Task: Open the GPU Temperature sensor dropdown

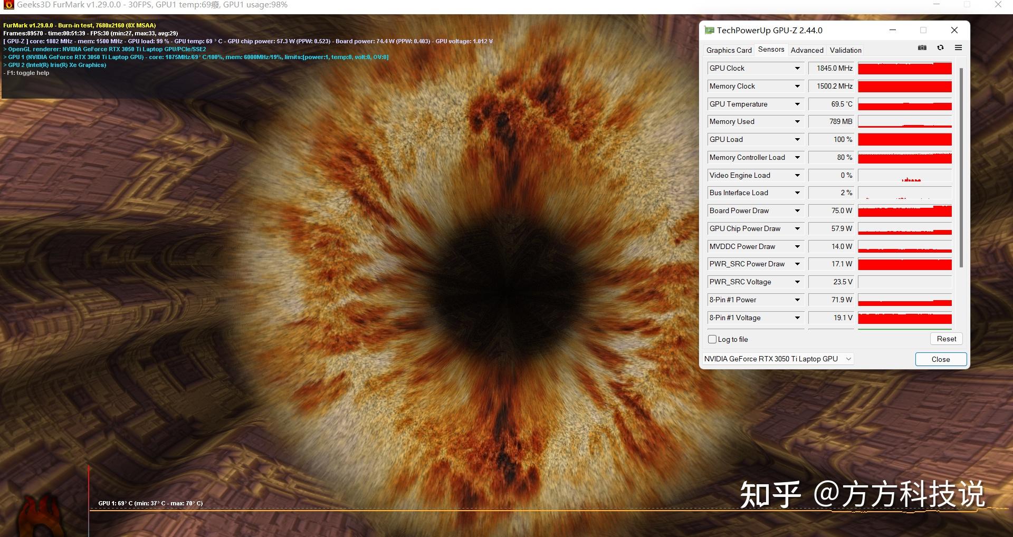Action: tap(797, 104)
